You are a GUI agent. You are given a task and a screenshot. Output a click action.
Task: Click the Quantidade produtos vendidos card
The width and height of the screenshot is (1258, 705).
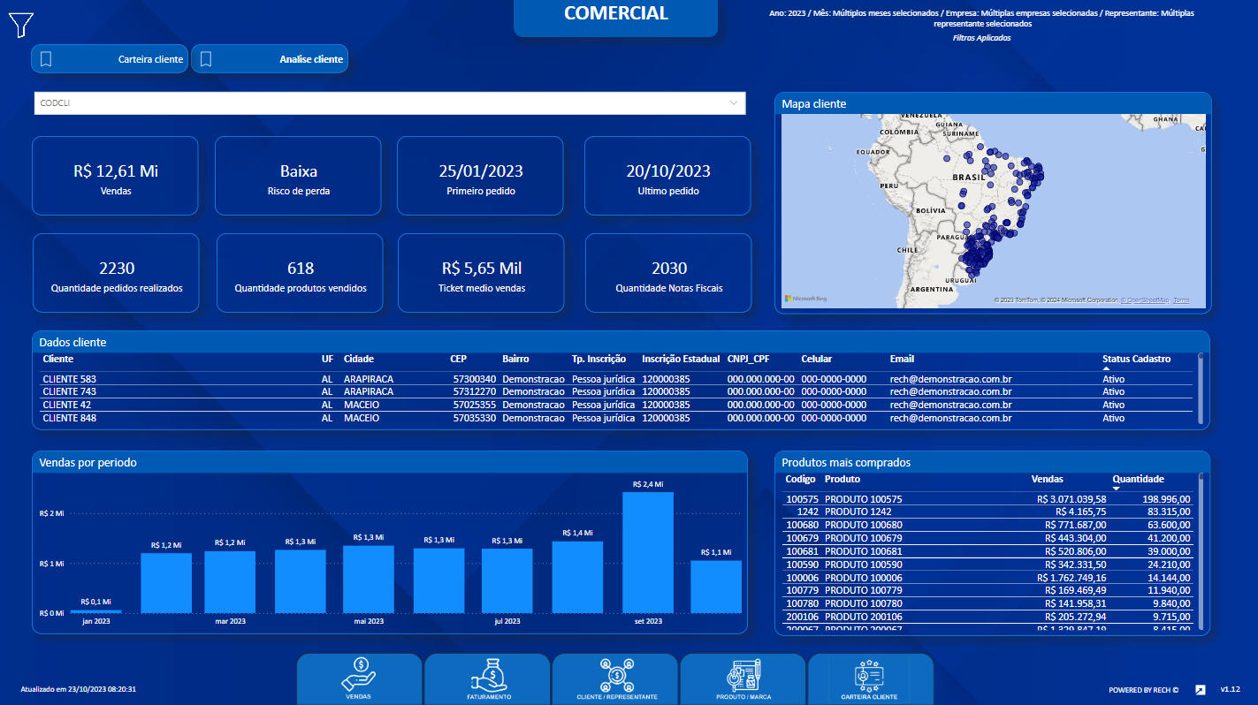(300, 273)
